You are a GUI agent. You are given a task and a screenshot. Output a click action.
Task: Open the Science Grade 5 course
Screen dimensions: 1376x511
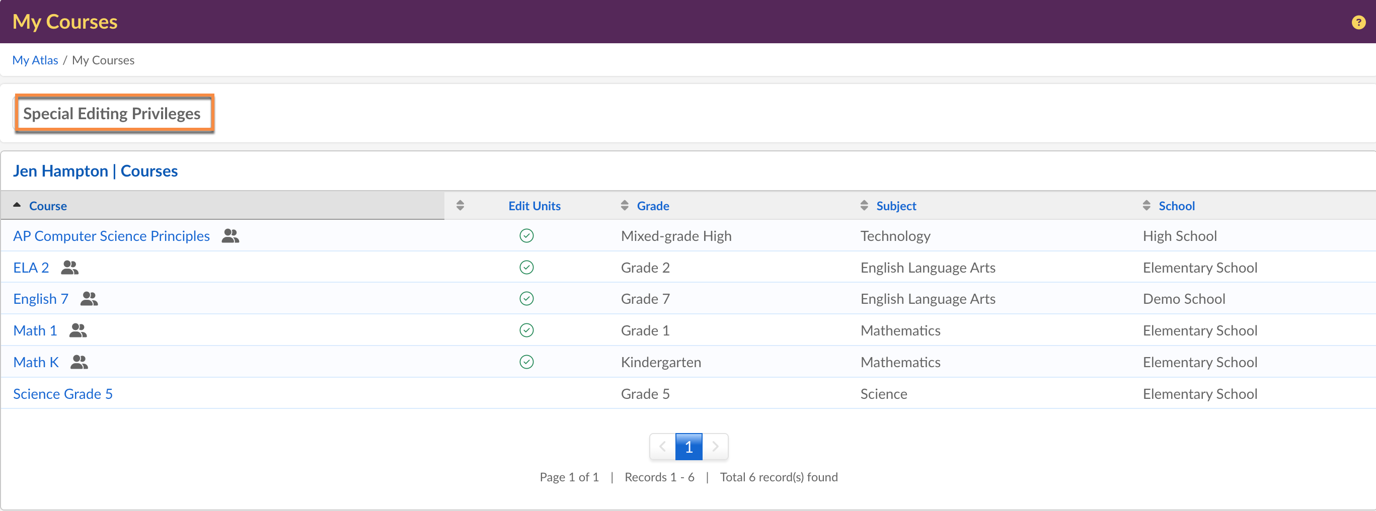click(63, 394)
